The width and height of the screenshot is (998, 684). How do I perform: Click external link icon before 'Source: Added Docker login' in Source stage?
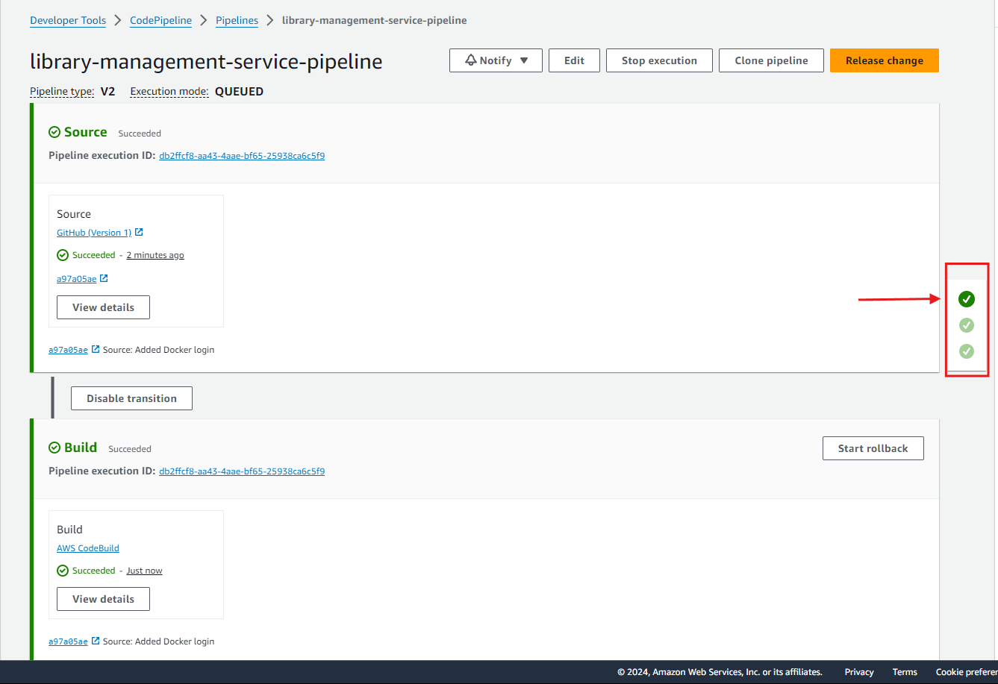[96, 349]
